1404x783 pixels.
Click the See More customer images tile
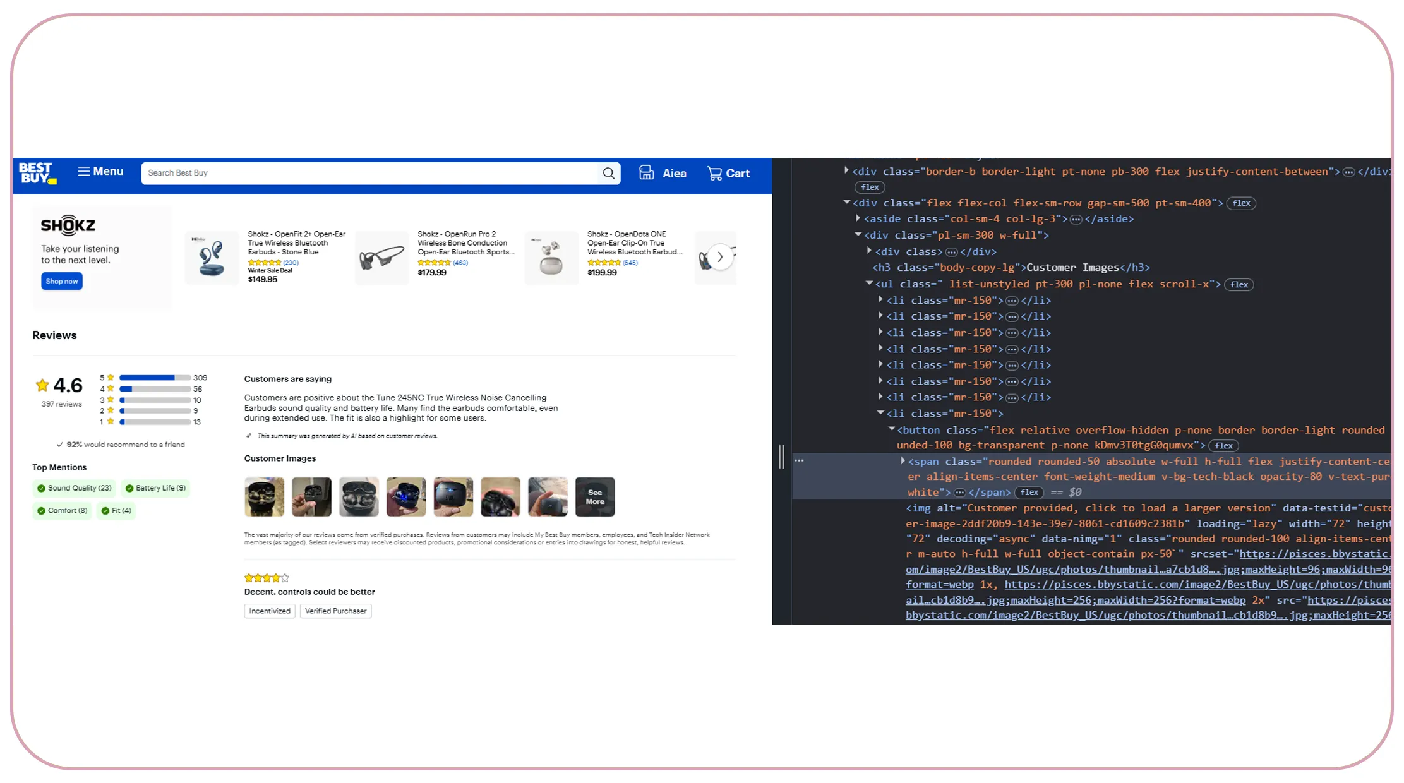594,497
